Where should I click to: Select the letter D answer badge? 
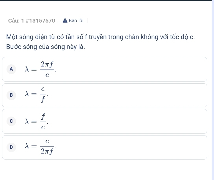[11, 147]
